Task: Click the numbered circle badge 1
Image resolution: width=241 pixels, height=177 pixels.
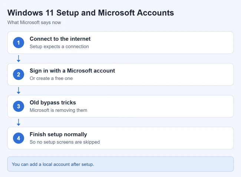Action: coord(19,43)
